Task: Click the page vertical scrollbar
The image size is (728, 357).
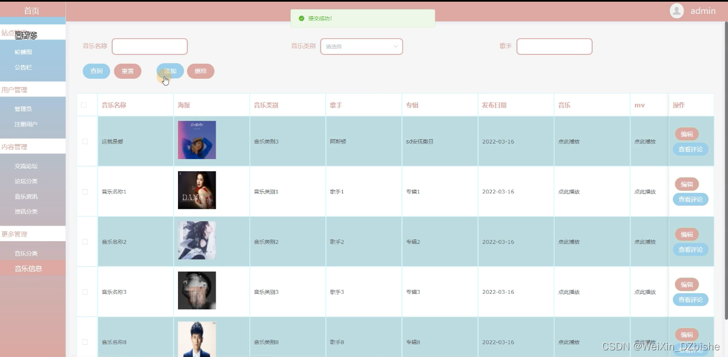Action: tap(726, 171)
